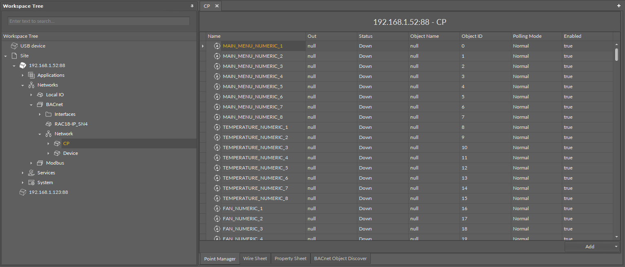Click the point icon beside TEMPERATURE_NUMERIC_1
The image size is (625, 267).
coord(217,127)
